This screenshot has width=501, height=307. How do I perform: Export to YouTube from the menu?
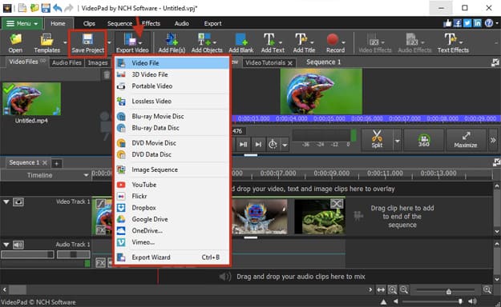(x=172, y=185)
